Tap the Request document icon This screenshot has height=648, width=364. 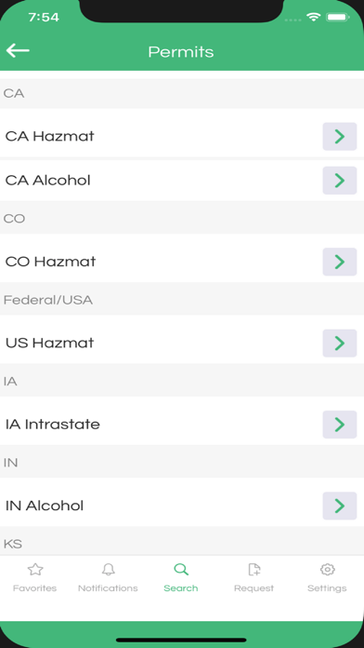coord(253,570)
